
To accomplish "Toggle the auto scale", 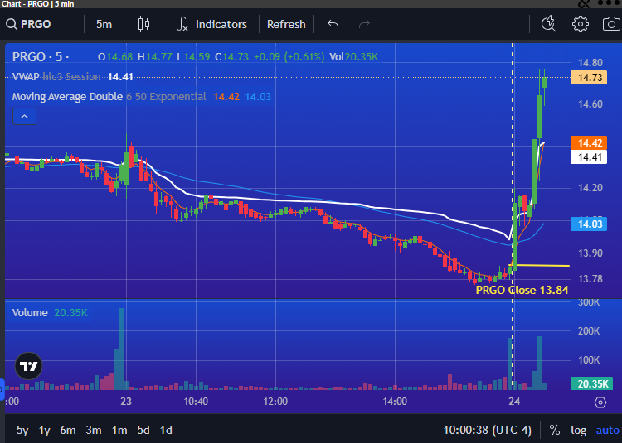I will pyautogui.click(x=607, y=430).
